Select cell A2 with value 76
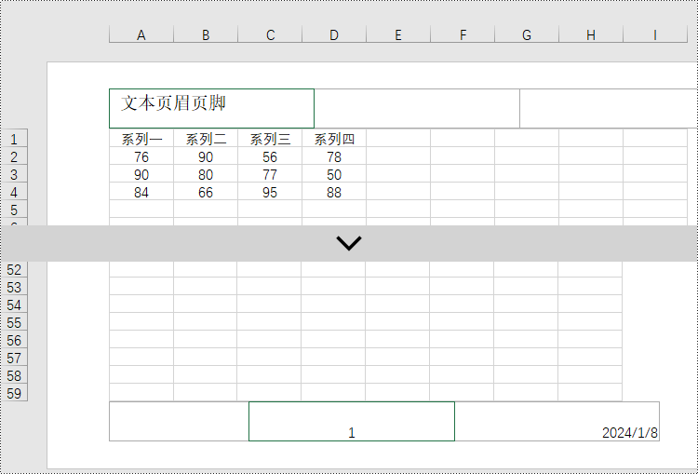This screenshot has height=474, width=698. [x=141, y=156]
